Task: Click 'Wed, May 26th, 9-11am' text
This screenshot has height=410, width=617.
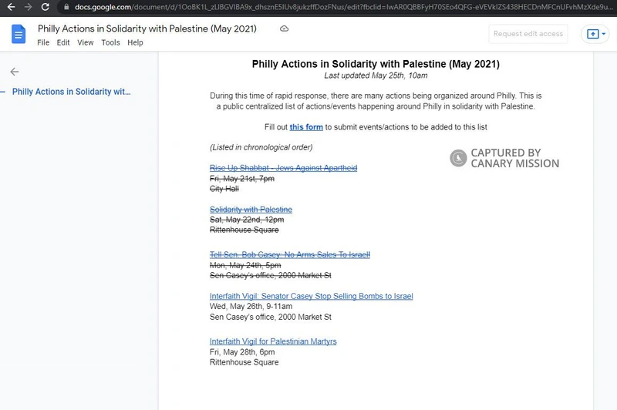Action: [251, 306]
